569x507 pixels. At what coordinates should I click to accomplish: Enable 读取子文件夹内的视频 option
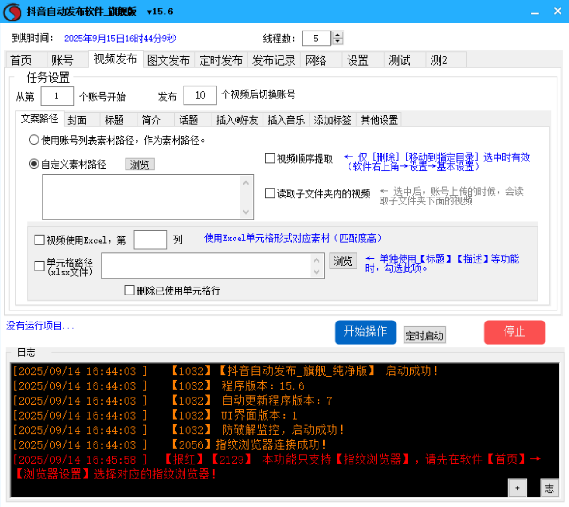point(269,193)
